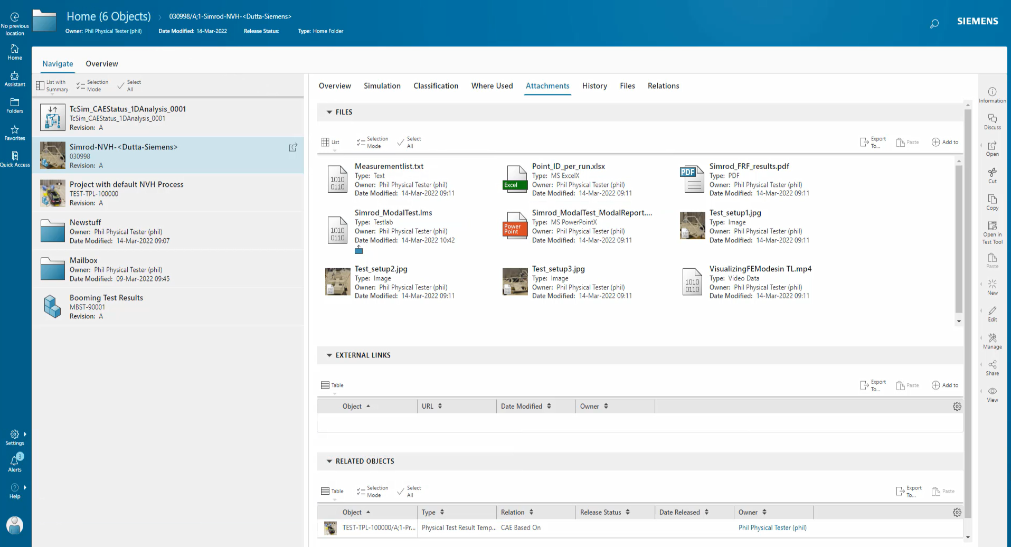Open the Test_setup2.jpg thumbnail
Viewport: 1011px width, 547px height.
click(x=337, y=281)
